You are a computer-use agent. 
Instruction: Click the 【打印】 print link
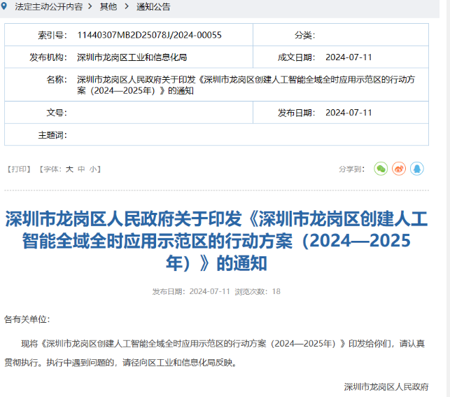point(19,169)
